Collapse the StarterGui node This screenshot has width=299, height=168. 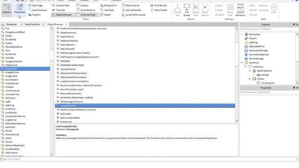click(242, 63)
